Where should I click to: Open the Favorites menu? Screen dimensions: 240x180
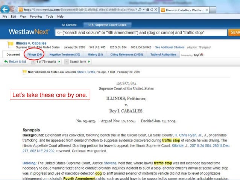coord(36,17)
